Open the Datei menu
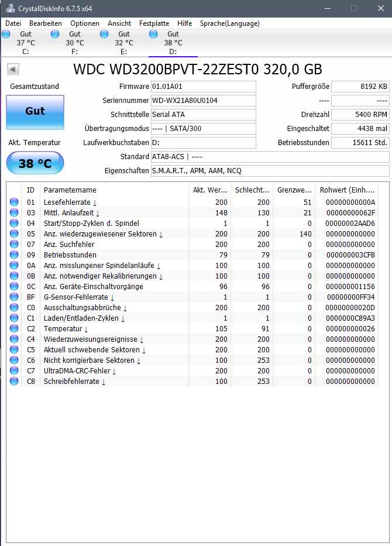 [x=13, y=23]
